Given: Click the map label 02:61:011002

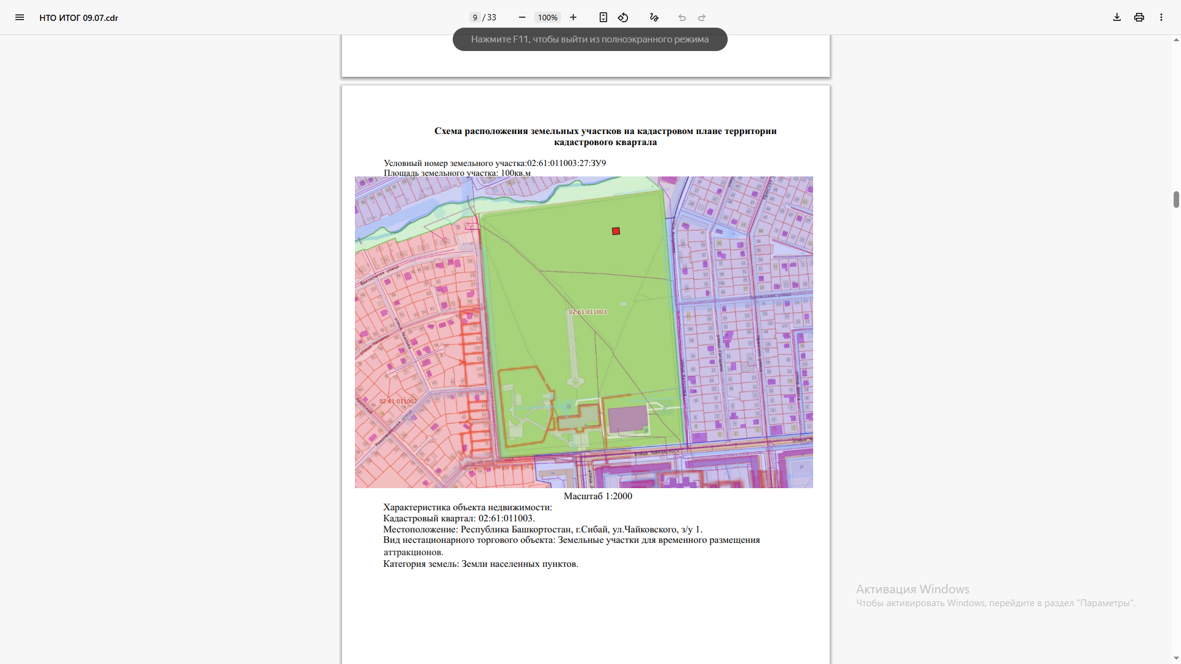Looking at the screenshot, I should coord(398,401).
